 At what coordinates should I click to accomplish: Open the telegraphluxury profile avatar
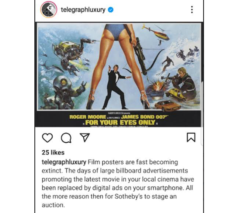[49, 10]
